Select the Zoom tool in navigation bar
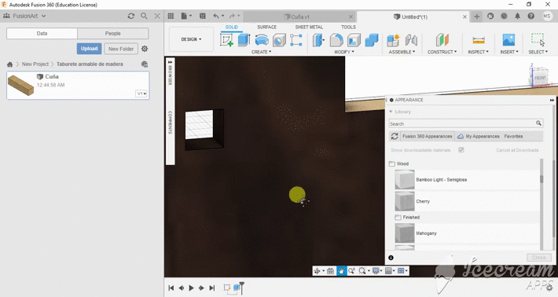Image resolution: width=558 pixels, height=297 pixels. click(351, 271)
